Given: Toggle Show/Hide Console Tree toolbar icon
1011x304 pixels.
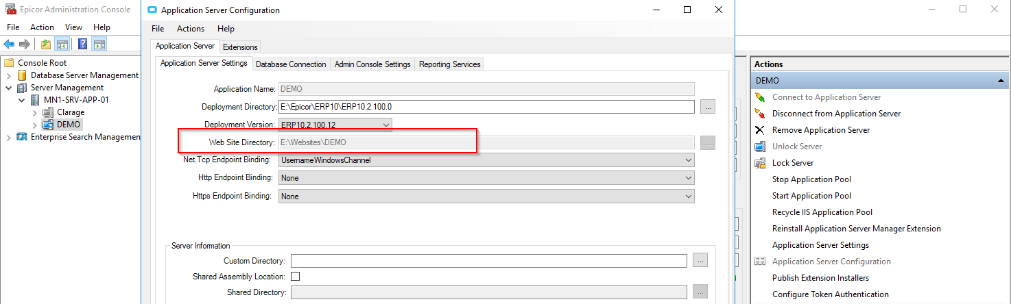Looking at the screenshot, I should [62, 45].
